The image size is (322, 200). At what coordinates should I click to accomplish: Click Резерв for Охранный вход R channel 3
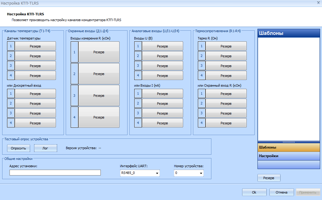coord(226,113)
